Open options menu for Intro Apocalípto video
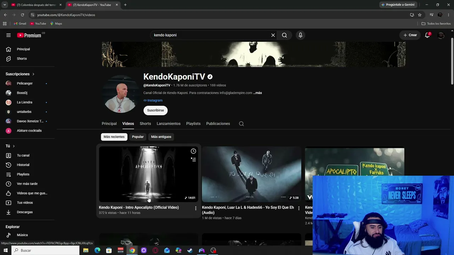This screenshot has width=454, height=255. pos(195,208)
